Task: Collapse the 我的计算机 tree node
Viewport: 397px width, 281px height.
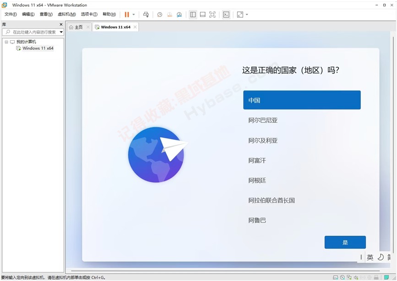Action: pyautogui.click(x=6, y=42)
